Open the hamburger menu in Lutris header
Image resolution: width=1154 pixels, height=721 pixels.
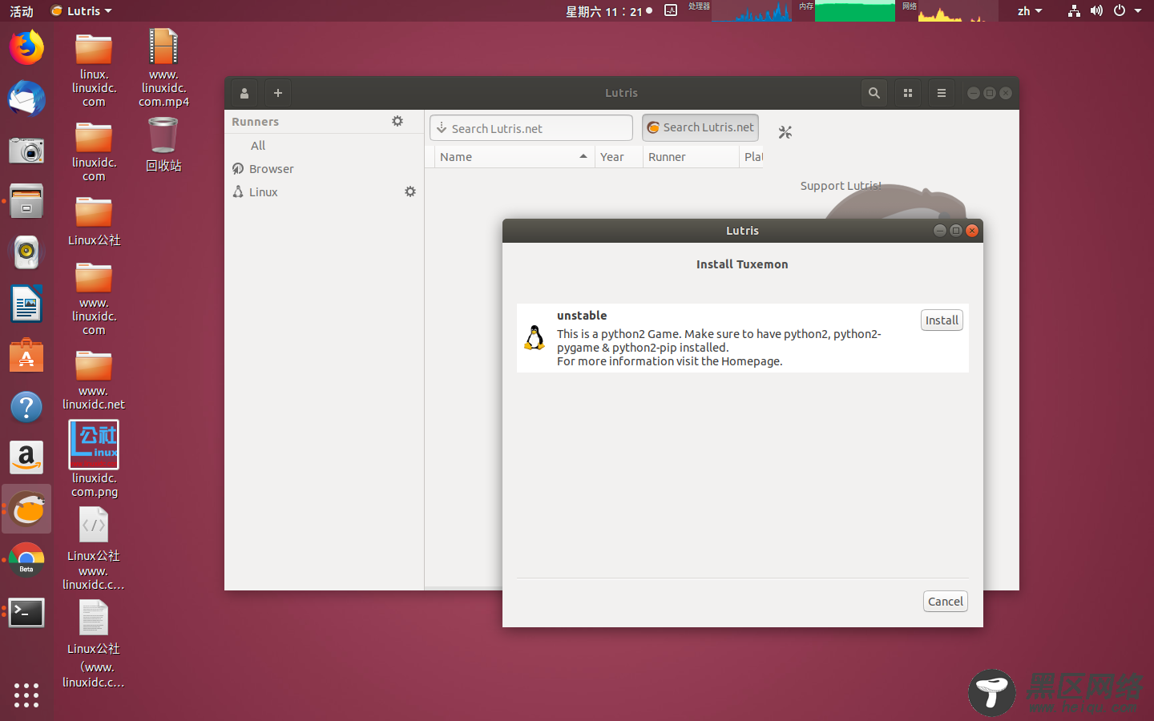[942, 93]
